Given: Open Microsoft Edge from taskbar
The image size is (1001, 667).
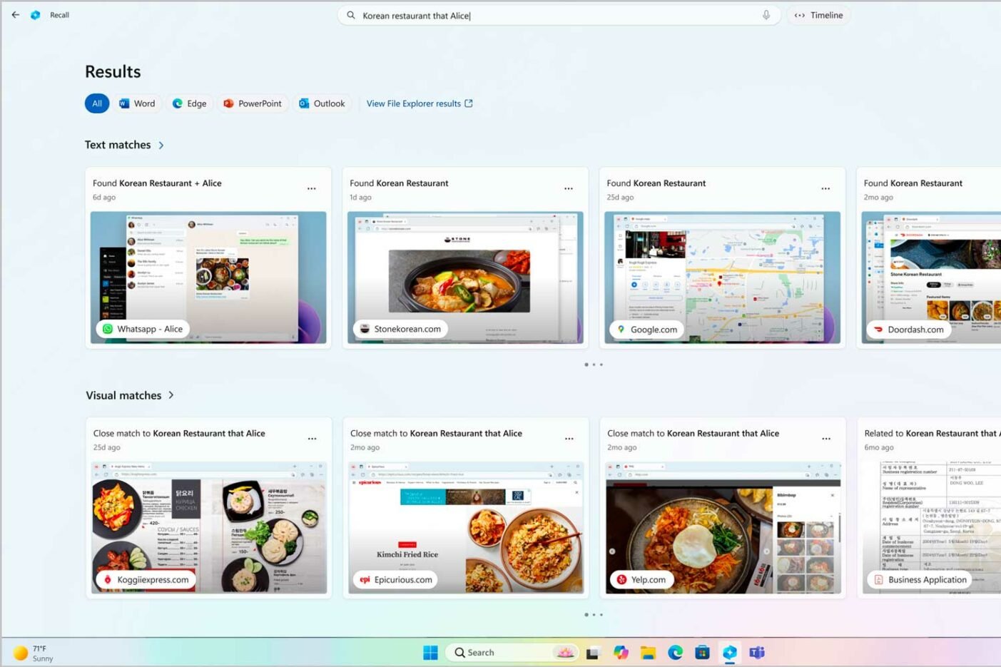Looking at the screenshot, I should [675, 653].
